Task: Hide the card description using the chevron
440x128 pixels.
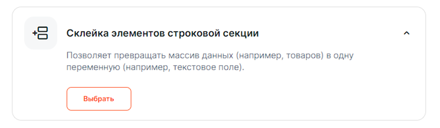Action: (406, 33)
